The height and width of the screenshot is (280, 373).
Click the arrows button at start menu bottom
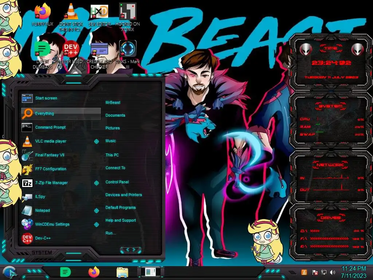click(x=131, y=250)
